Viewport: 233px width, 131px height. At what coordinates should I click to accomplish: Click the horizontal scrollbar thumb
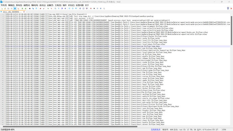[x=70, y=127]
